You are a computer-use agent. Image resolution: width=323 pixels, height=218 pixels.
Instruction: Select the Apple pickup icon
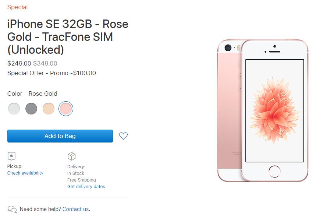(x=11, y=156)
